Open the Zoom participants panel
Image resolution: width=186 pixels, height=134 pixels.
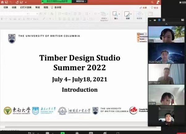(30, 132)
